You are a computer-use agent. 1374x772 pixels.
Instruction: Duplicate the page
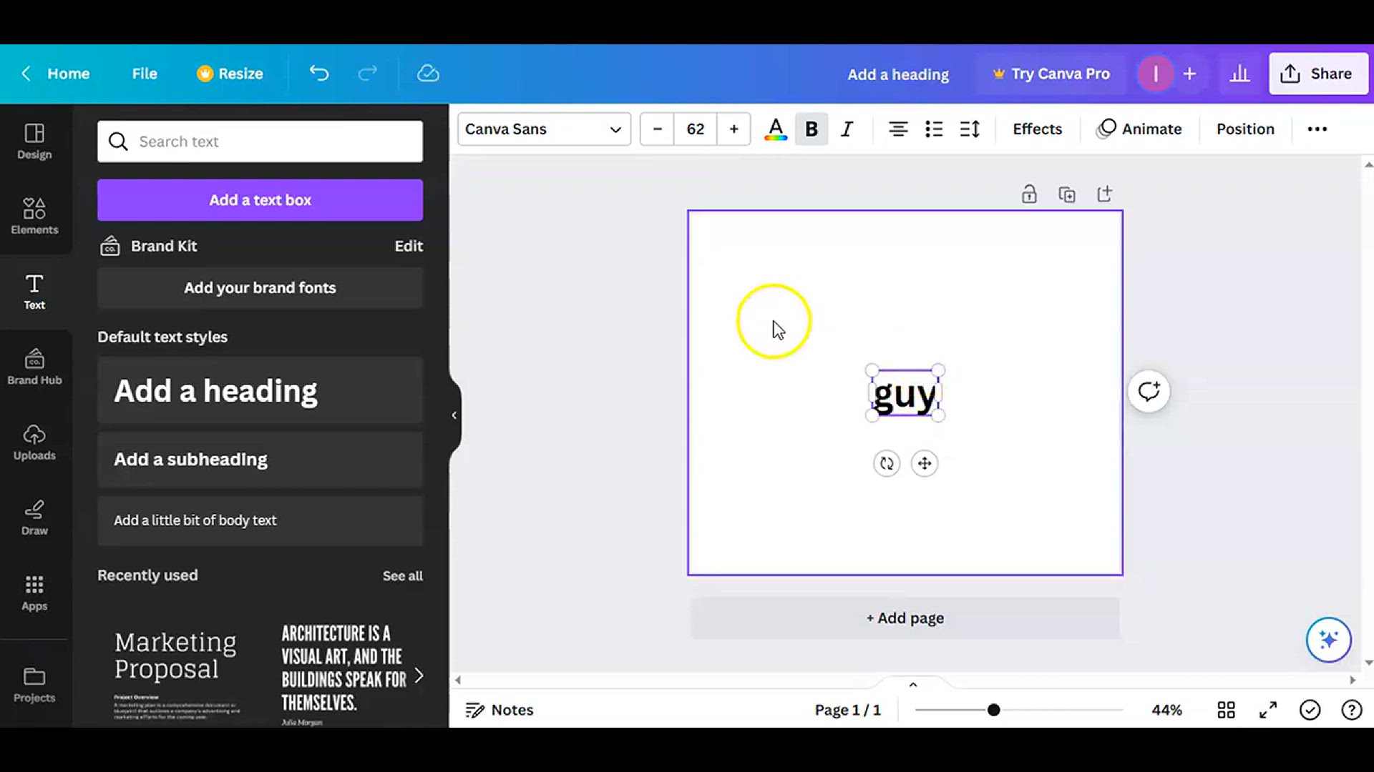pos(1067,194)
